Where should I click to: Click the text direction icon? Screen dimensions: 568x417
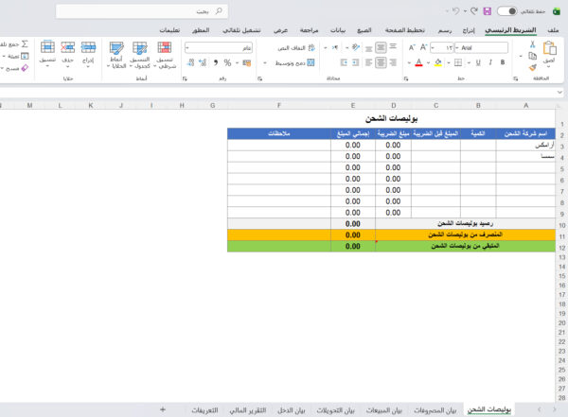pos(335,47)
